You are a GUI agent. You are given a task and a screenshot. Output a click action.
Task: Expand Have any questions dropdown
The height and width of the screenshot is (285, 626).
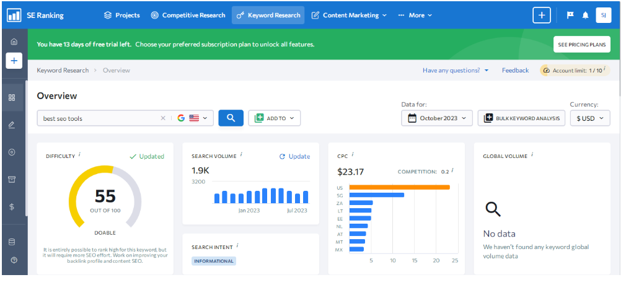pyautogui.click(x=456, y=70)
